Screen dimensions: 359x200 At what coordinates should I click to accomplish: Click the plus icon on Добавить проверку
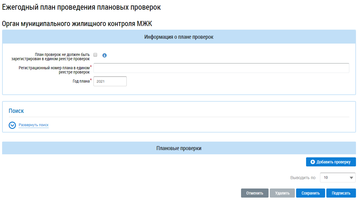tap(313, 162)
